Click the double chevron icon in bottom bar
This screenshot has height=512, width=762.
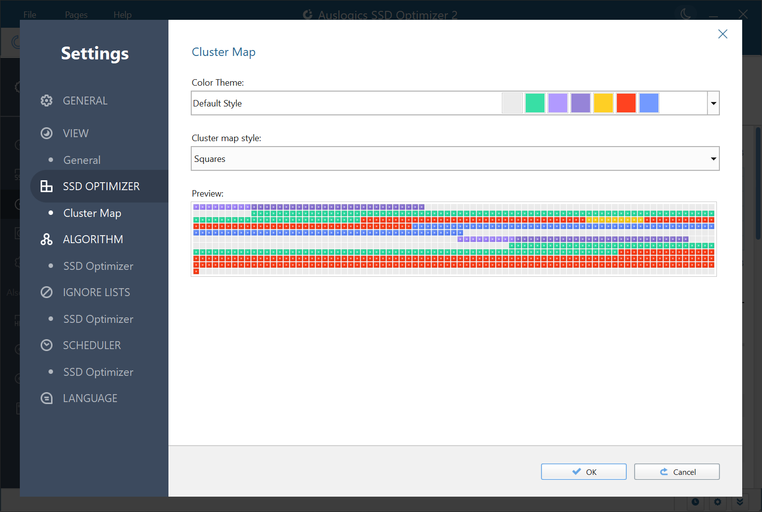740,502
